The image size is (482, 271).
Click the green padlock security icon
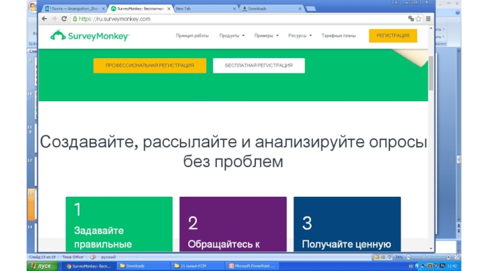75,19
